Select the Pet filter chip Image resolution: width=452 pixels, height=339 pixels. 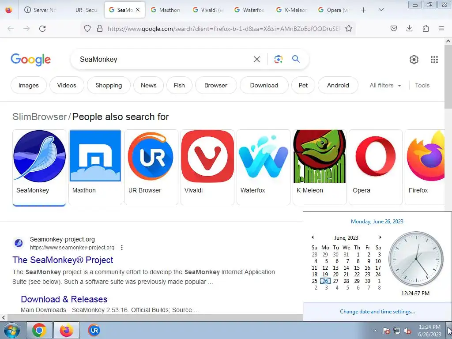coord(303,85)
